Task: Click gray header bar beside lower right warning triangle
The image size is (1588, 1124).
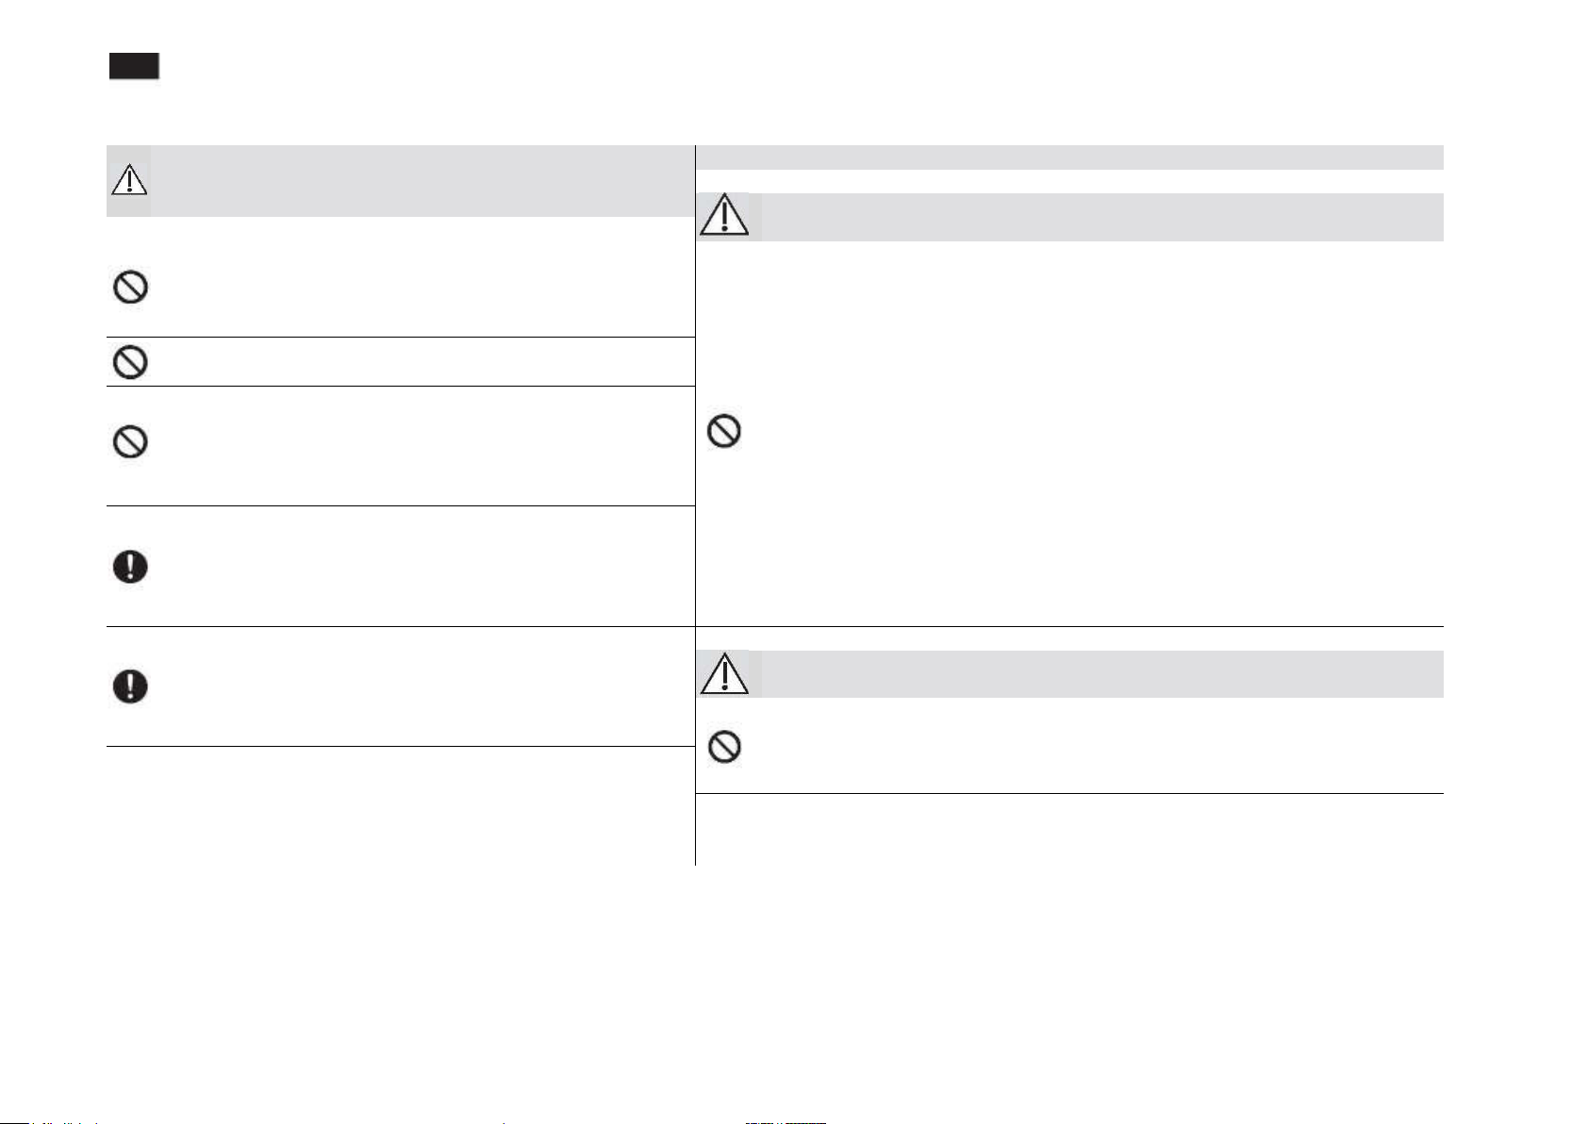Action: point(1100,674)
